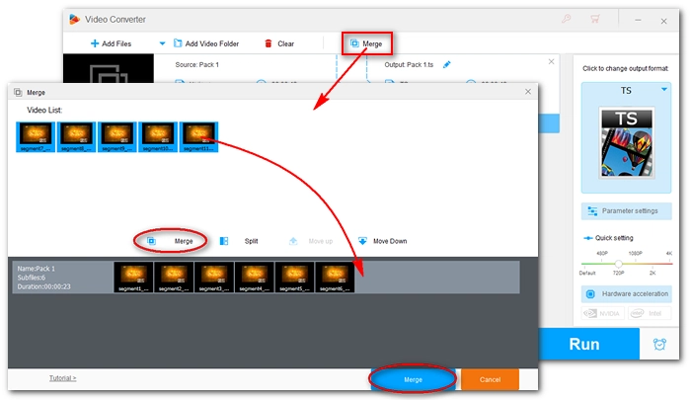This screenshot has width=691, height=400.
Task: Click the Move Down button
Action: click(383, 241)
